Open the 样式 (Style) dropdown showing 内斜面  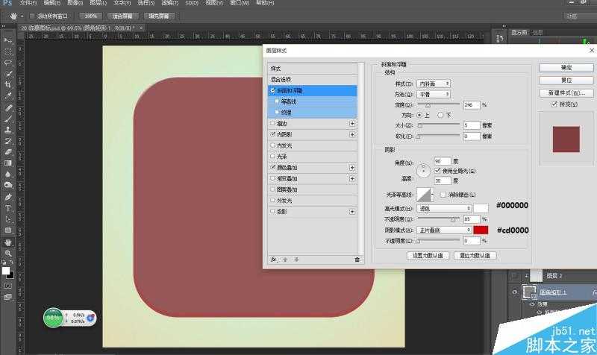pyautogui.click(x=434, y=84)
